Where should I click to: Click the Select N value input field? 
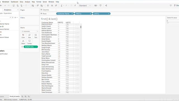tap(173, 21)
